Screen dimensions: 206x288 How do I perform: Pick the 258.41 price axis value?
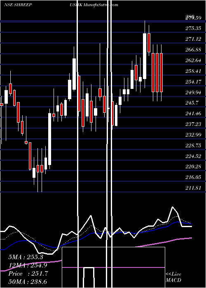point(193,71)
